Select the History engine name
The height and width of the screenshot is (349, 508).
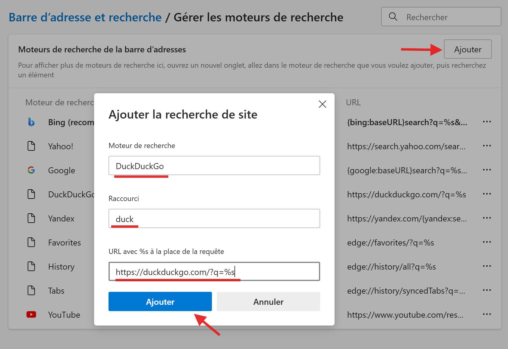click(61, 267)
